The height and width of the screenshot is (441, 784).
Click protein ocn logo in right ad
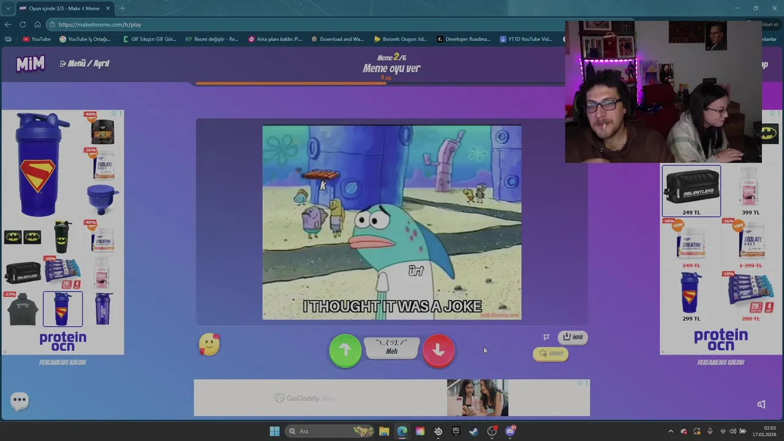point(721,340)
